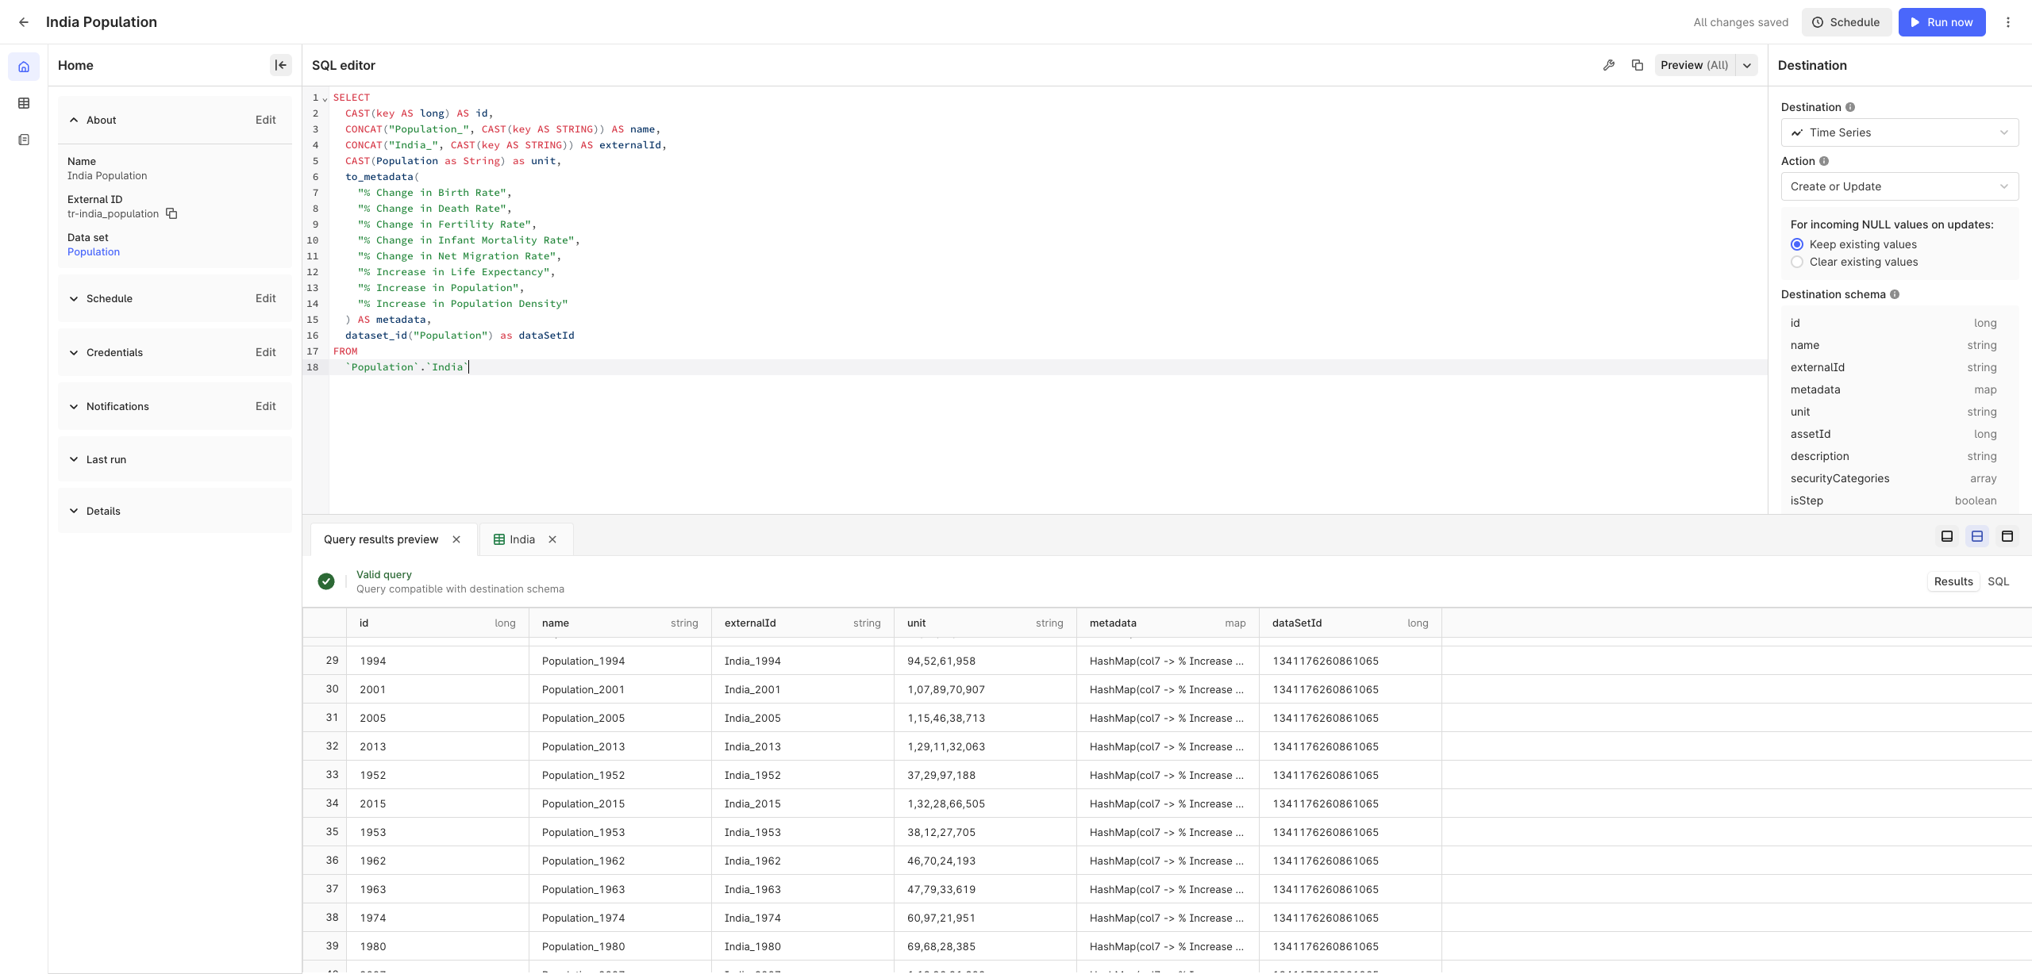Edit the Notifications section
2032x974 pixels.
click(265, 406)
